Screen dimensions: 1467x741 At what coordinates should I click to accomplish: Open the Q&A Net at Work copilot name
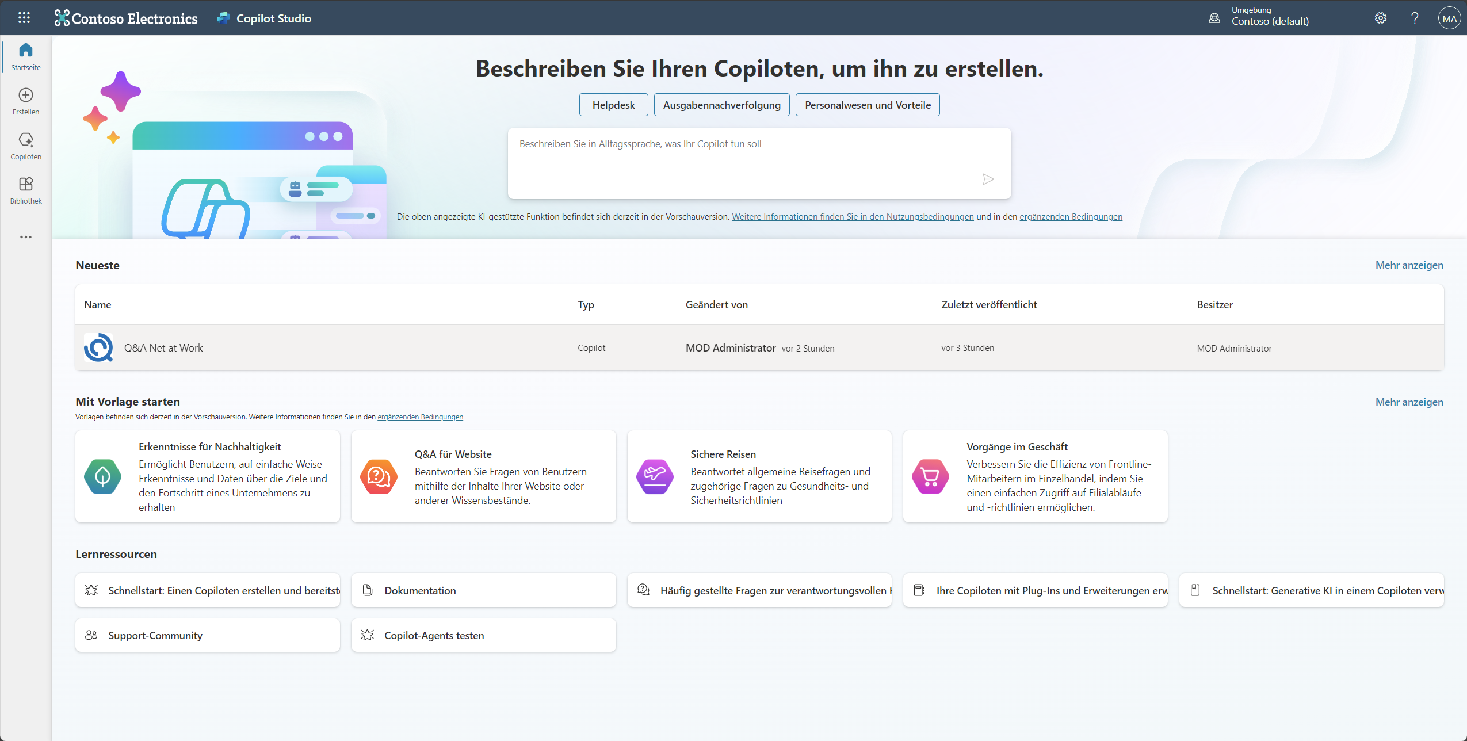click(x=163, y=348)
